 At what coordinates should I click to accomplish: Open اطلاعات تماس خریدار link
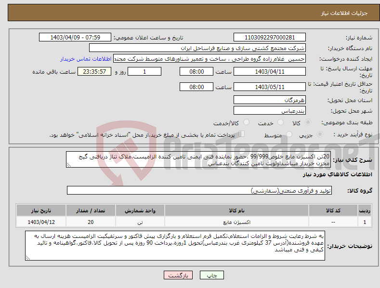coord(86,59)
